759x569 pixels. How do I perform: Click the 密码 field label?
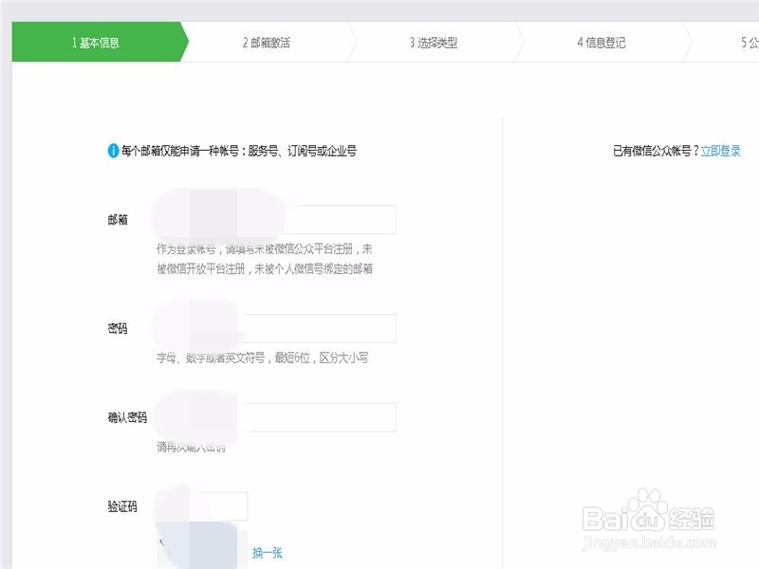tap(118, 328)
